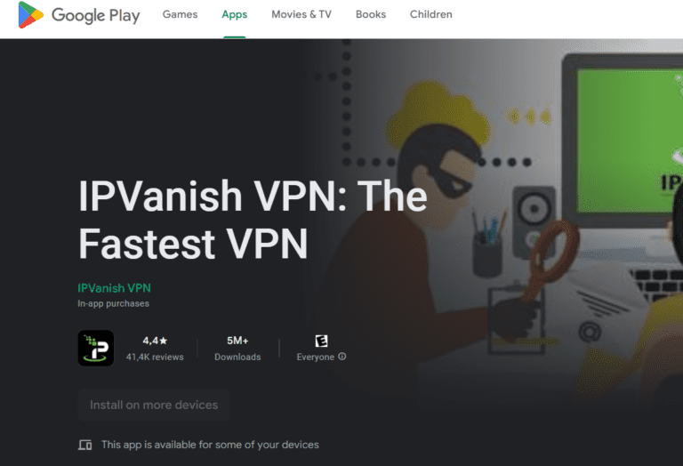
Task: Click the hero banner illustration
Action: point(514,218)
